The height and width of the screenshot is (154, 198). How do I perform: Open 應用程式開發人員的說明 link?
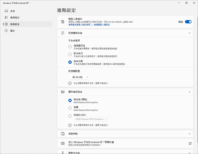tap(79, 25)
